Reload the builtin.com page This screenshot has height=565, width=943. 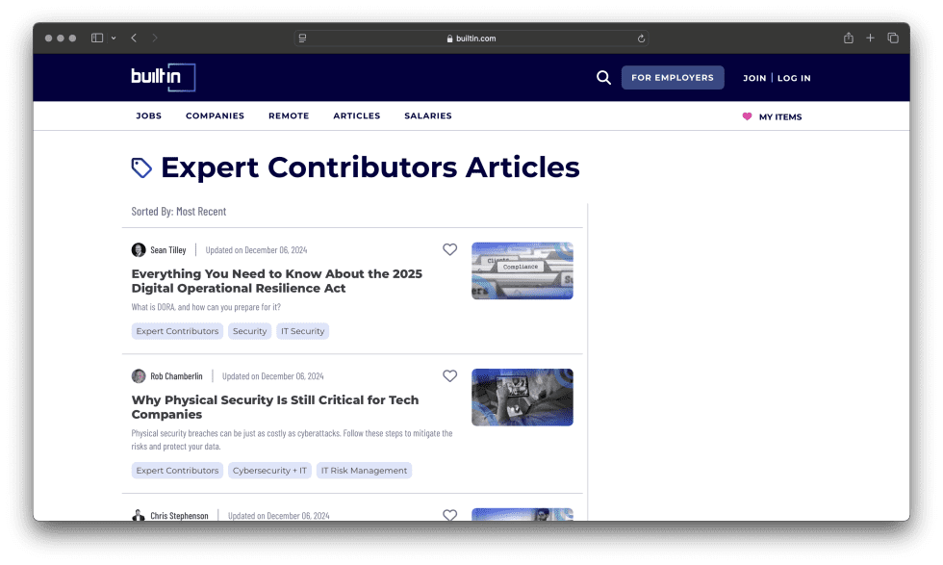click(x=641, y=39)
